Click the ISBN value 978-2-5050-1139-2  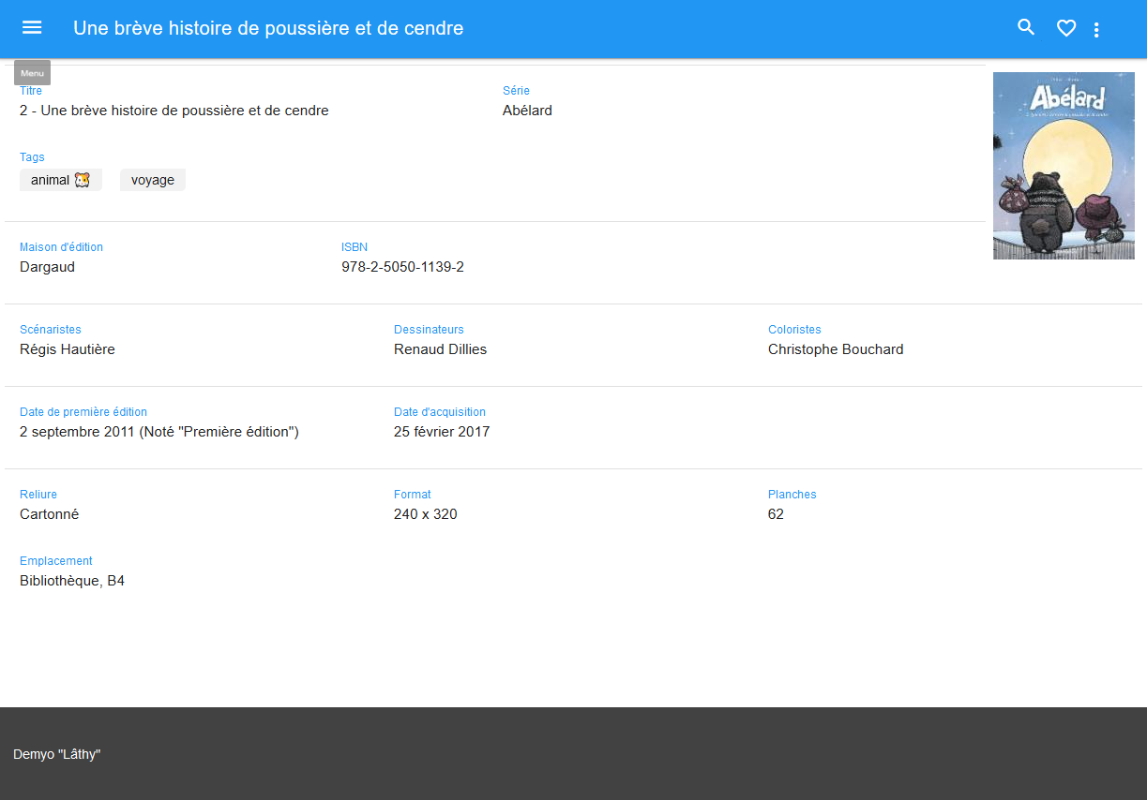402,267
